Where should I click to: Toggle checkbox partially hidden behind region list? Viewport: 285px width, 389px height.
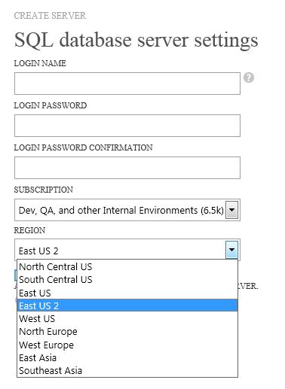(x=16, y=275)
